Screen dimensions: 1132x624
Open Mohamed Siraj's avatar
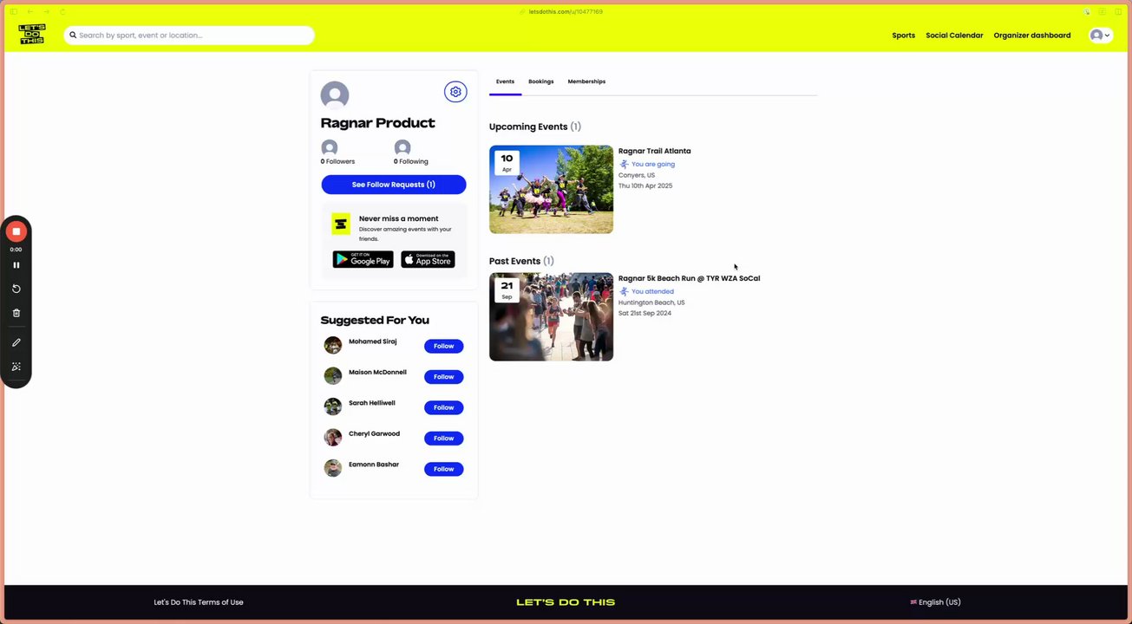pos(333,346)
